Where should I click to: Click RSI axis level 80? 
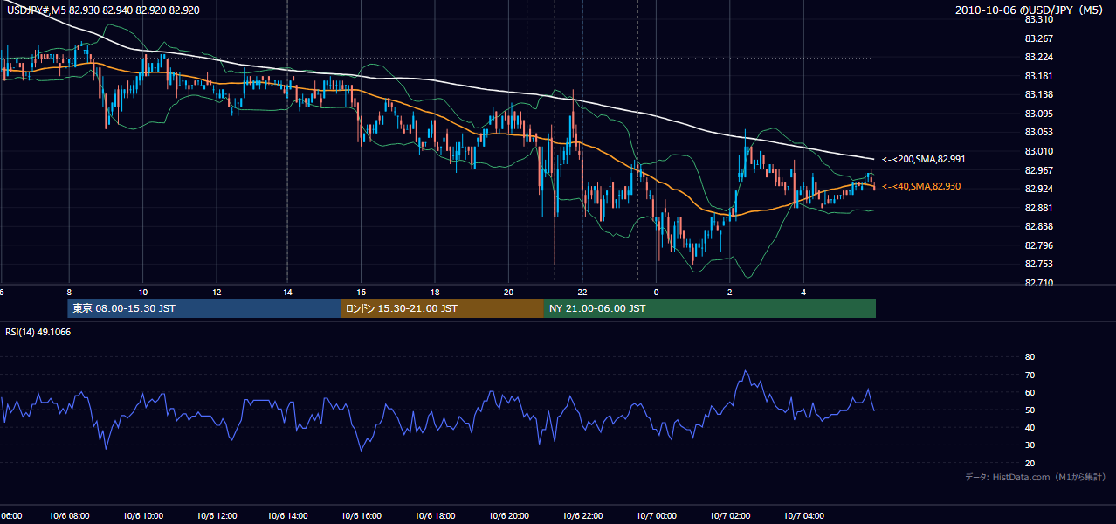pyautogui.click(x=1030, y=357)
